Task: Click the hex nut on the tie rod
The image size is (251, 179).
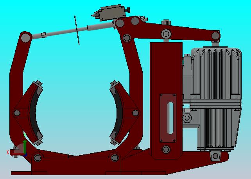Action: (44, 35)
